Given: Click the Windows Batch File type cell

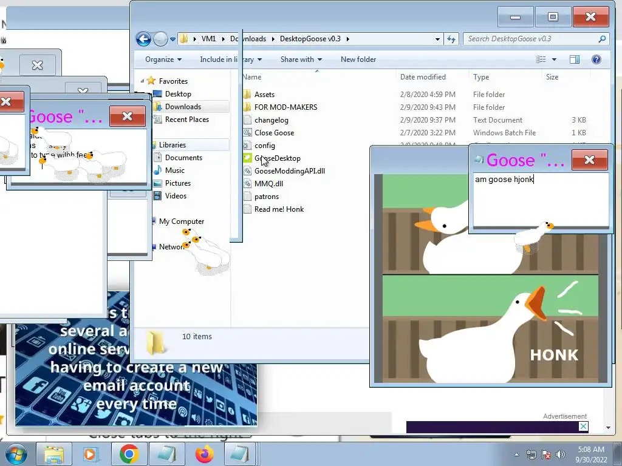Looking at the screenshot, I should pyautogui.click(x=504, y=133).
